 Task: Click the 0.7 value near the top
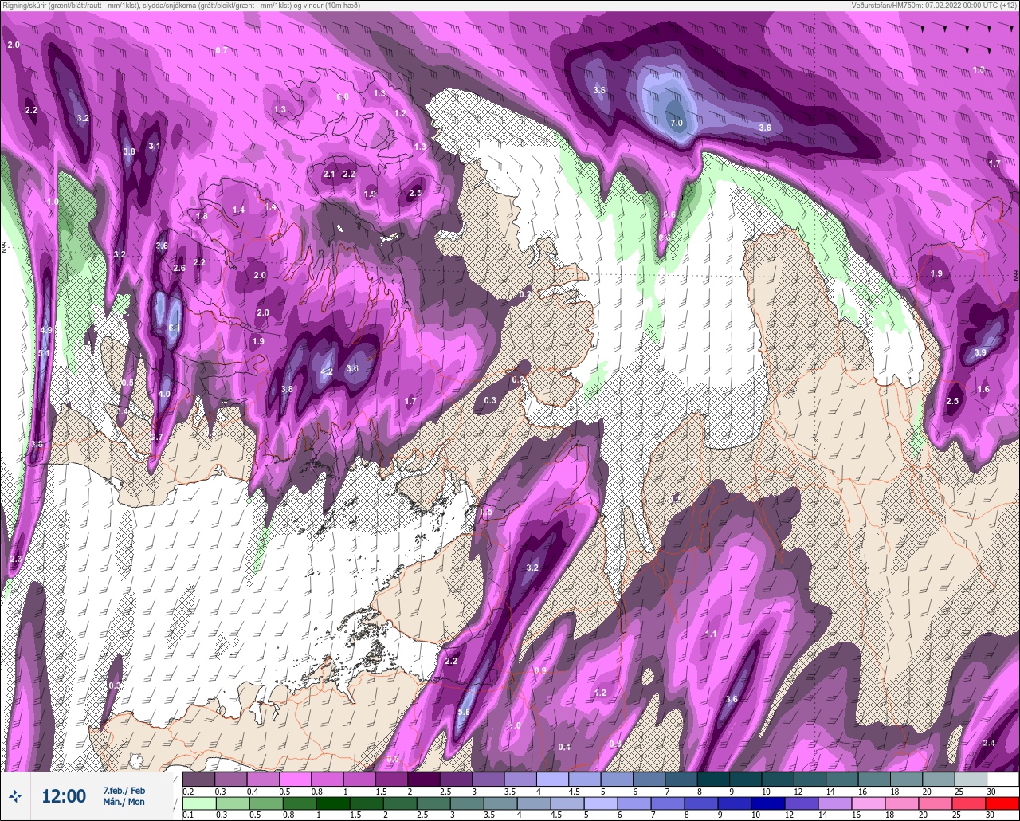(222, 50)
